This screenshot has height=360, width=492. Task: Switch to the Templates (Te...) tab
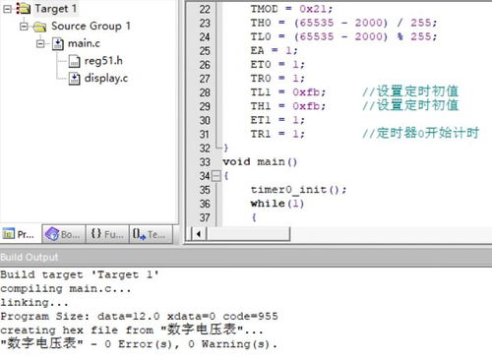pos(151,234)
